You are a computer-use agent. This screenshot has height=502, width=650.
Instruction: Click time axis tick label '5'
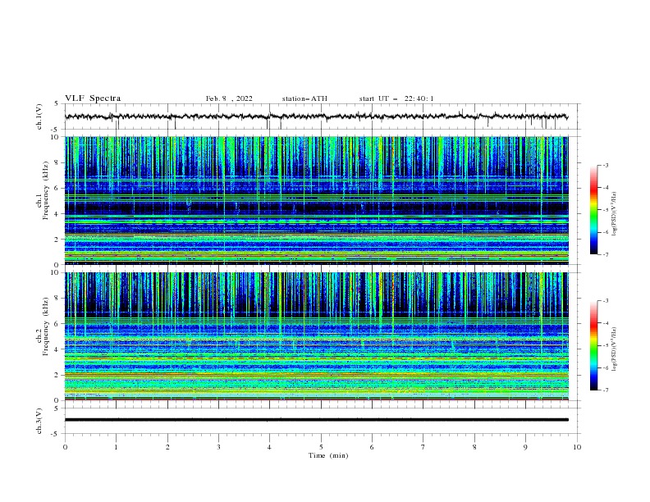[x=321, y=447]
